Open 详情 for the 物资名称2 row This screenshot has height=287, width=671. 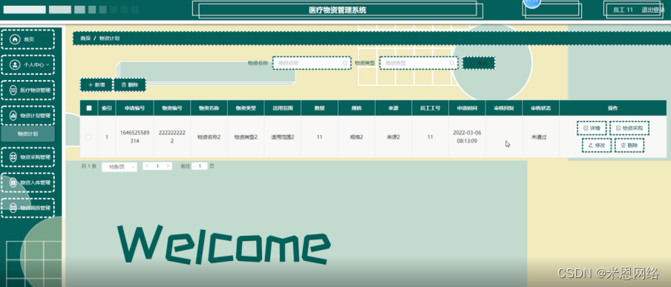click(592, 128)
